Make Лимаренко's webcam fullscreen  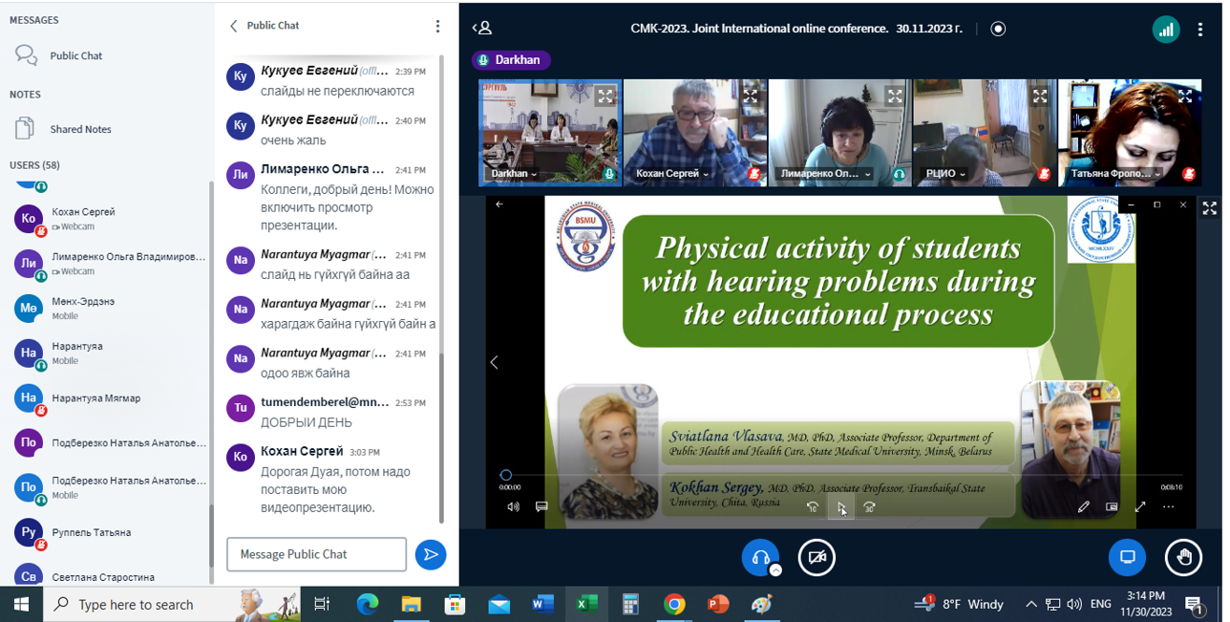coord(895,96)
